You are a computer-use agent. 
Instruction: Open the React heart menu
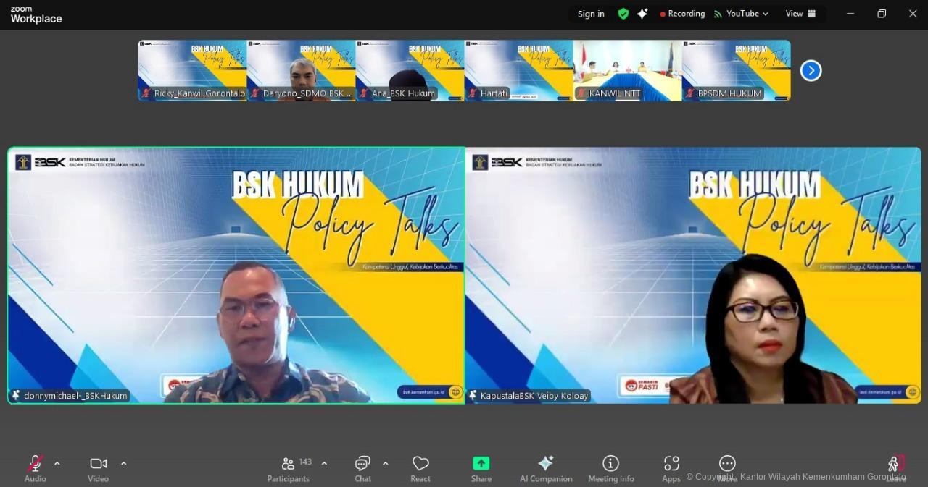tap(420, 468)
